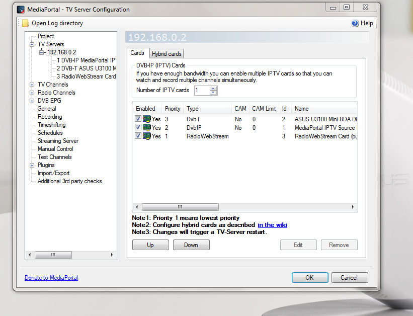413x316 pixels.
Task: Select the Schedules tree item
Action: click(x=50, y=133)
